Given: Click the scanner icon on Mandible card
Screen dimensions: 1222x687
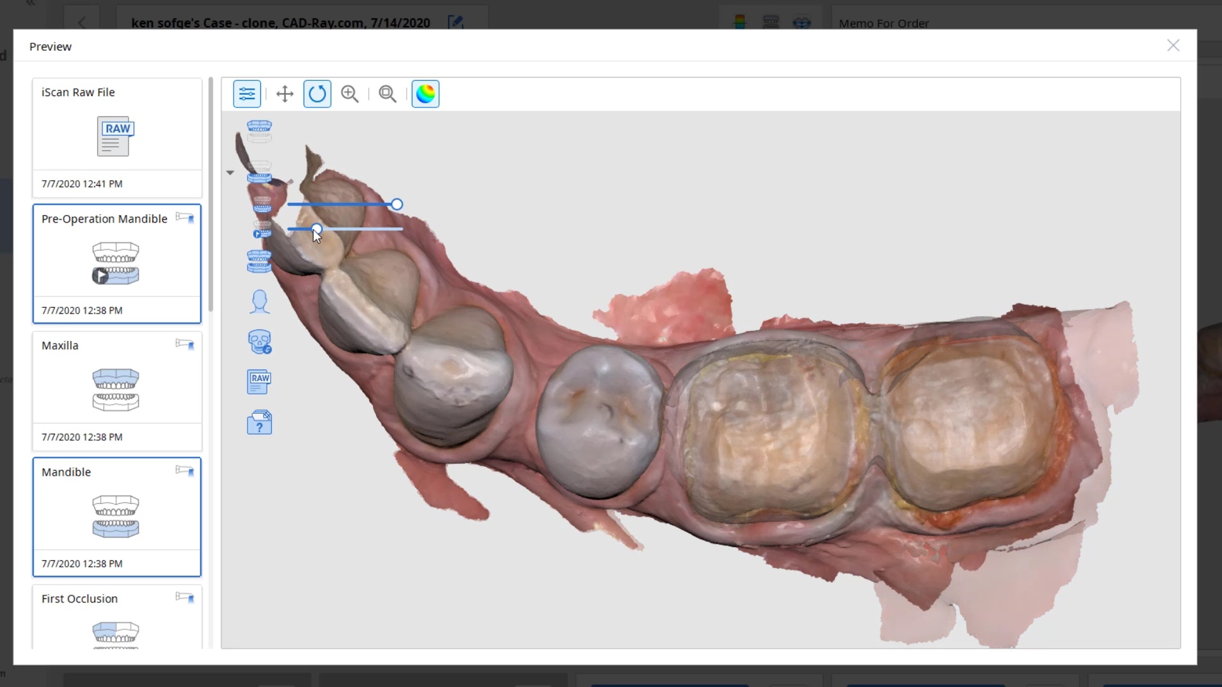Looking at the screenshot, I should point(185,471).
